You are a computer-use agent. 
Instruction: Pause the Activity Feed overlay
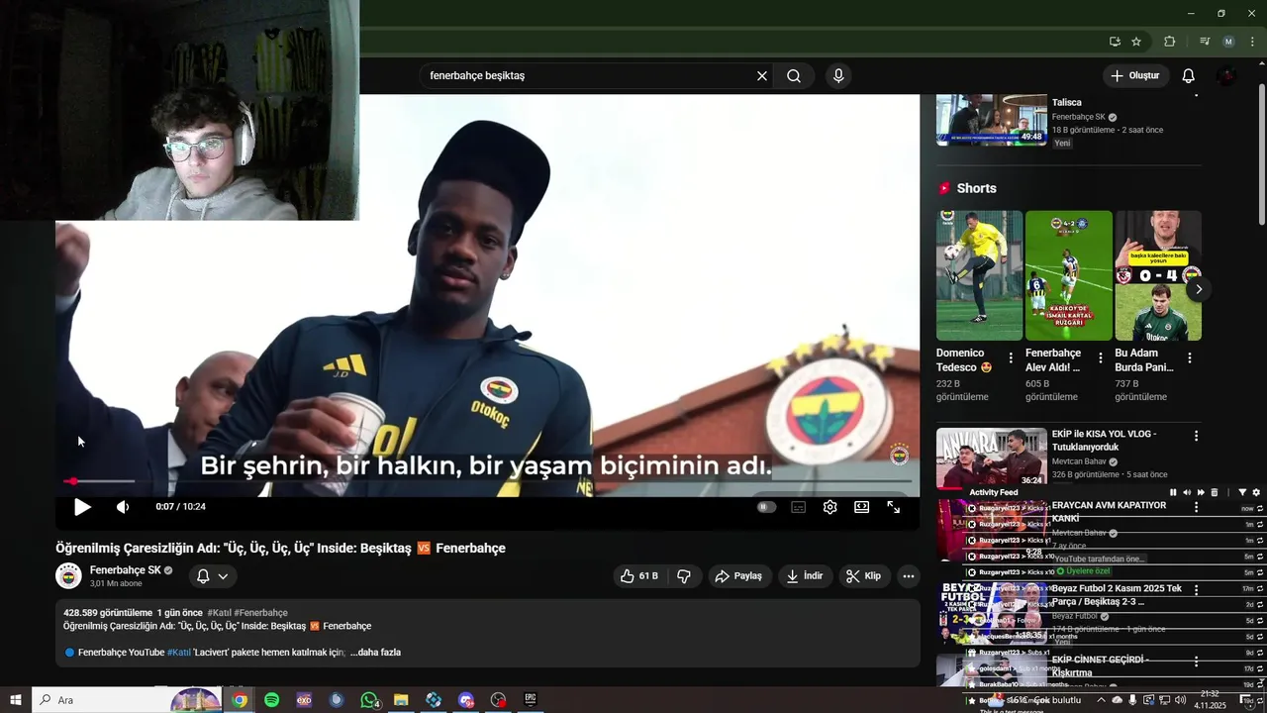point(1173,492)
